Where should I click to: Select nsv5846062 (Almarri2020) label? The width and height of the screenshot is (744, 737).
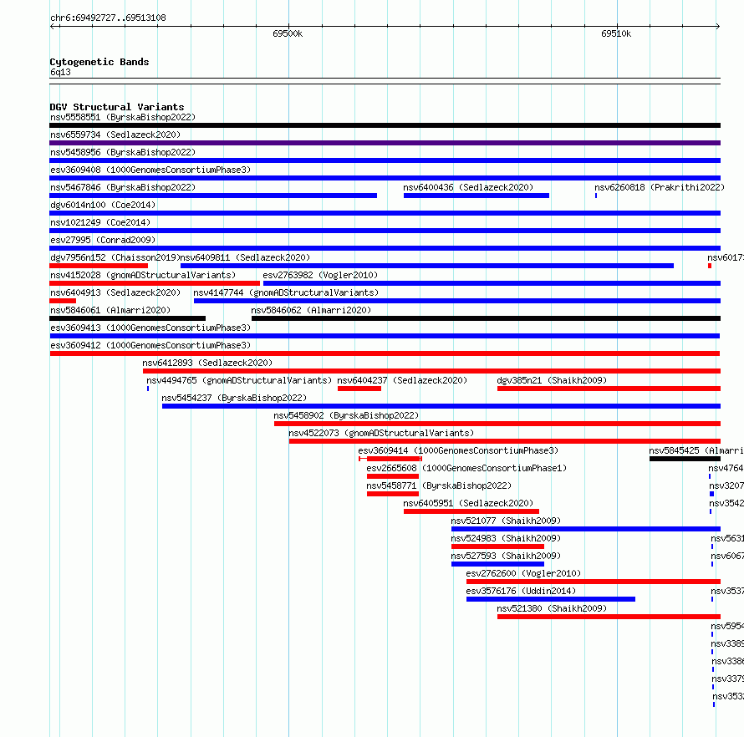311,310
